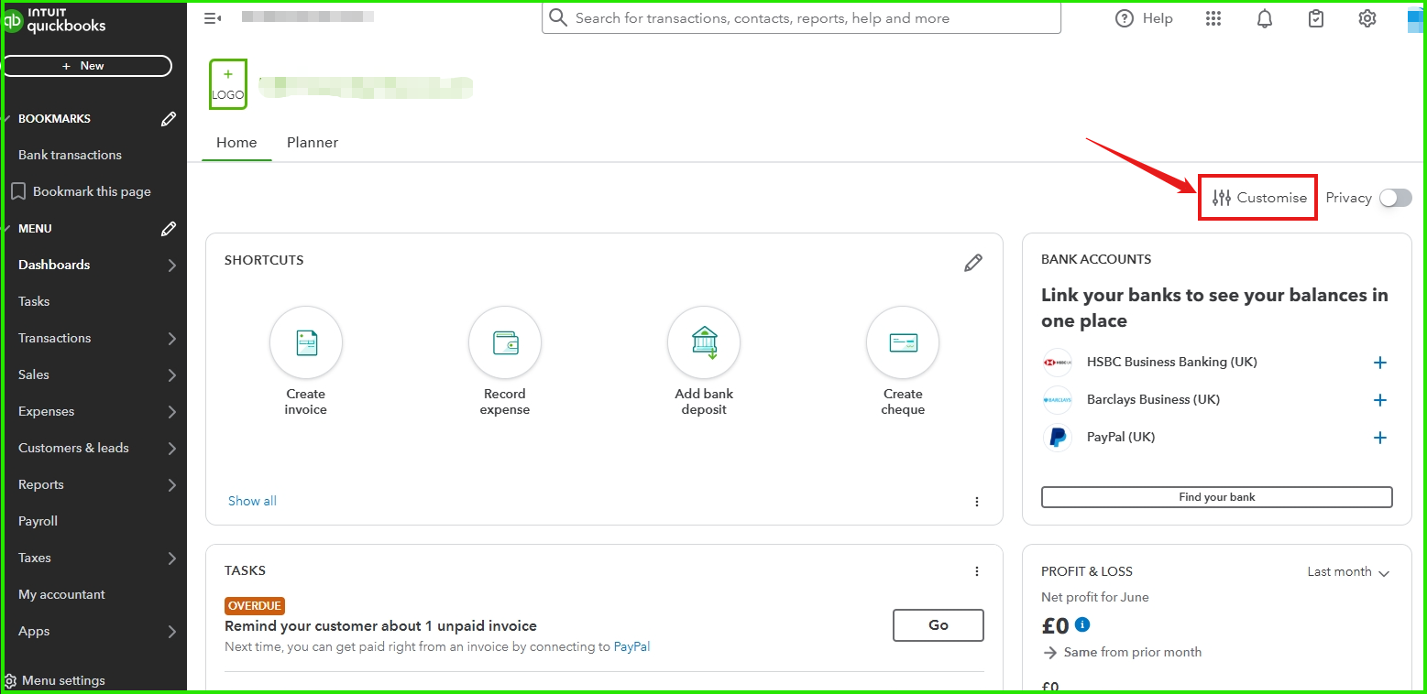1427x694 pixels.
Task: Open the Last month period dropdown
Action: [x=1348, y=572]
